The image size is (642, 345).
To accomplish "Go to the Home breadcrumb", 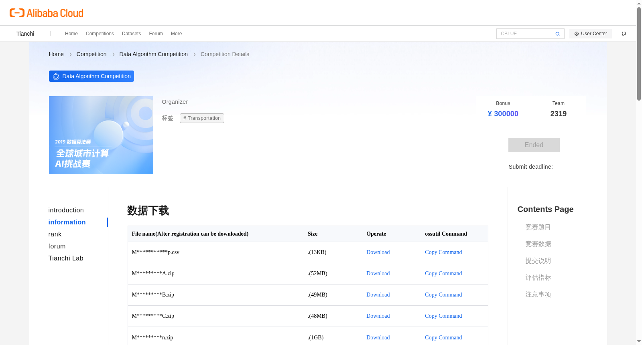I will [x=56, y=54].
